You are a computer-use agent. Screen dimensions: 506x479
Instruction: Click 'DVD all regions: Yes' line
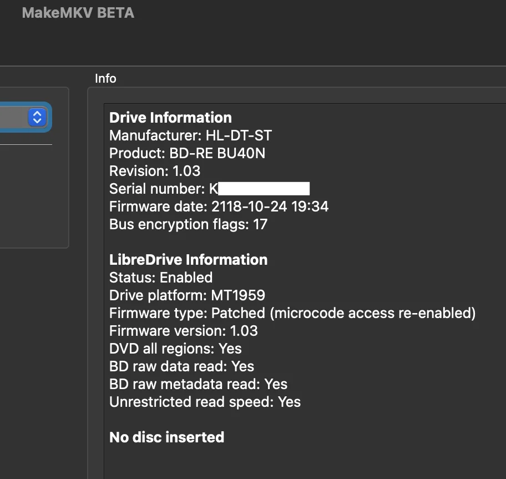point(175,348)
